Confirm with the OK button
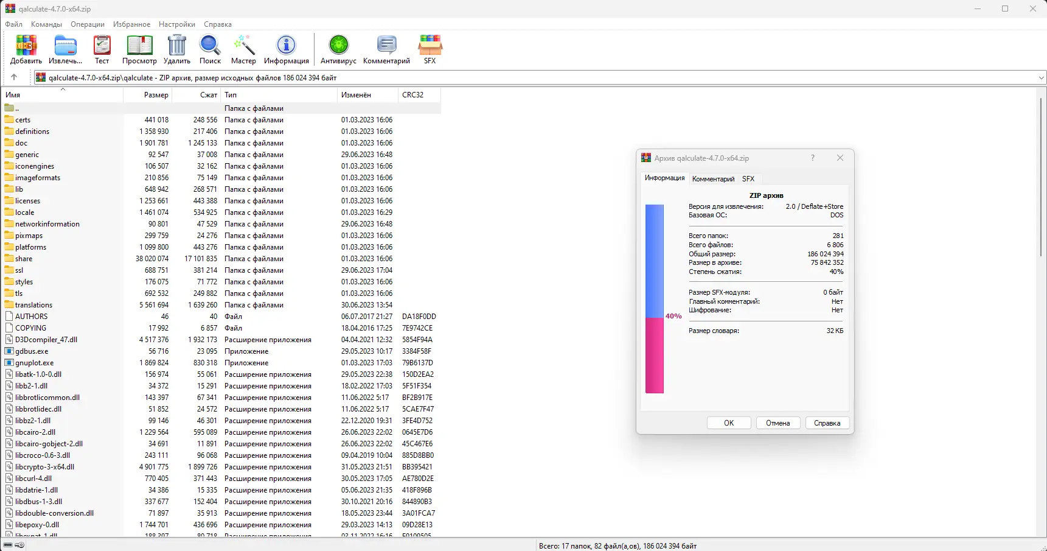The image size is (1047, 551). tap(729, 423)
